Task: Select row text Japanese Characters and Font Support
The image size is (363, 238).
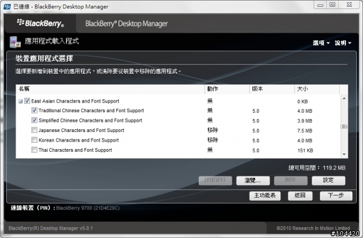Action: [81, 130]
